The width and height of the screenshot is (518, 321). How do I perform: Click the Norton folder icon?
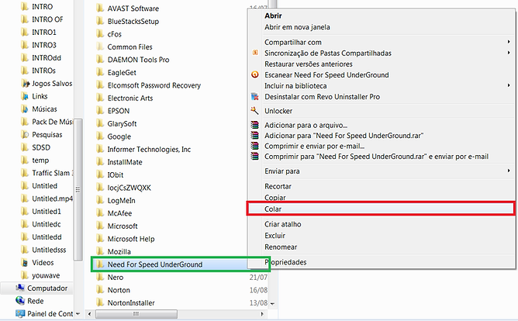pos(100,290)
